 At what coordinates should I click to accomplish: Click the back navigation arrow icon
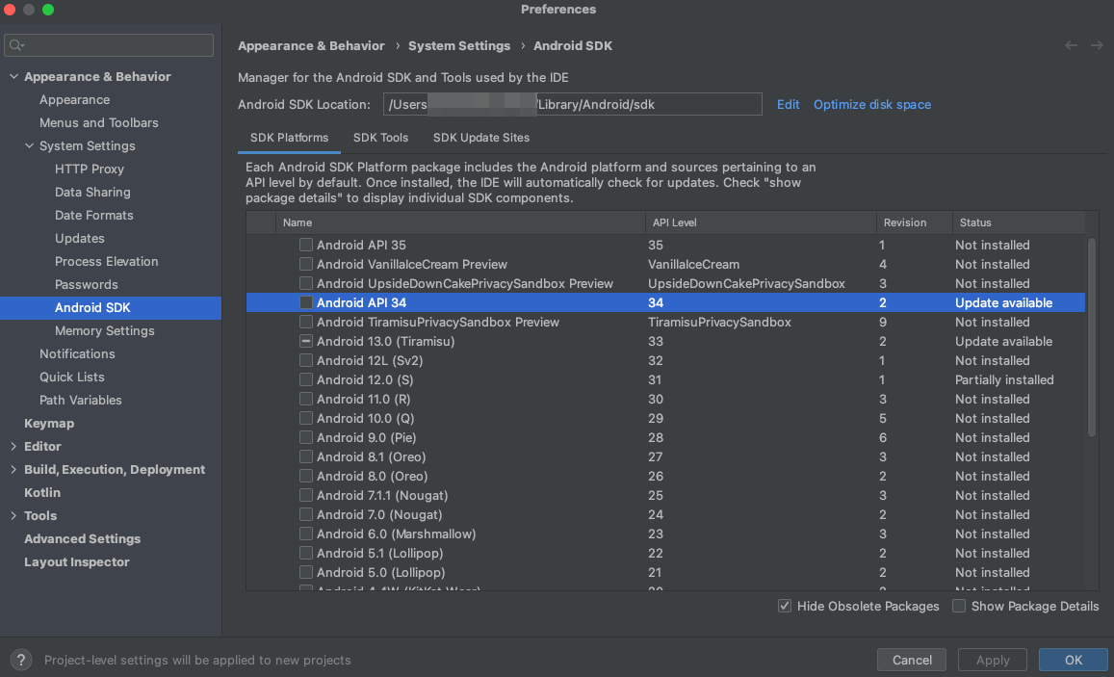point(1071,45)
